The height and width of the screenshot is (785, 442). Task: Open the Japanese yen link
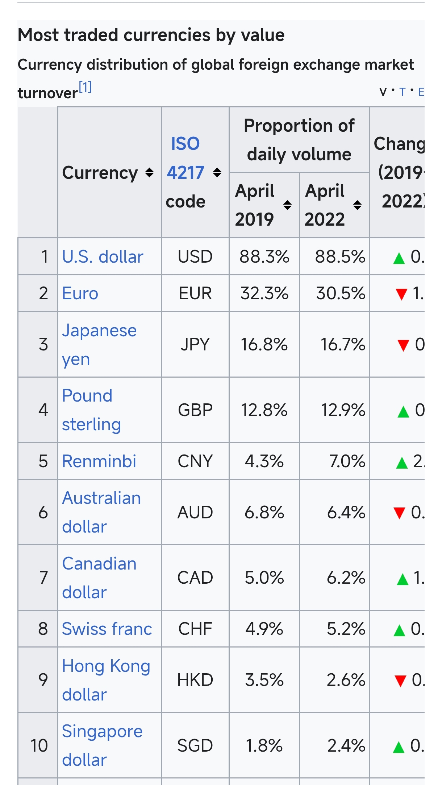[99, 345]
